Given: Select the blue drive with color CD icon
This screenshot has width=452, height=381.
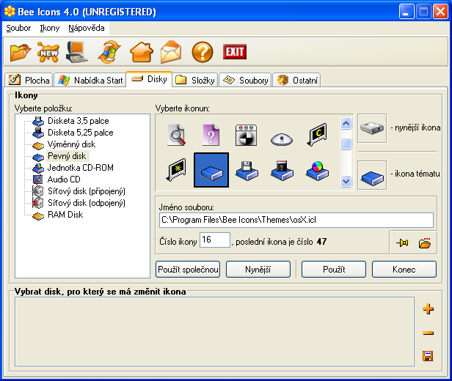Looking at the screenshot, I should click(317, 171).
